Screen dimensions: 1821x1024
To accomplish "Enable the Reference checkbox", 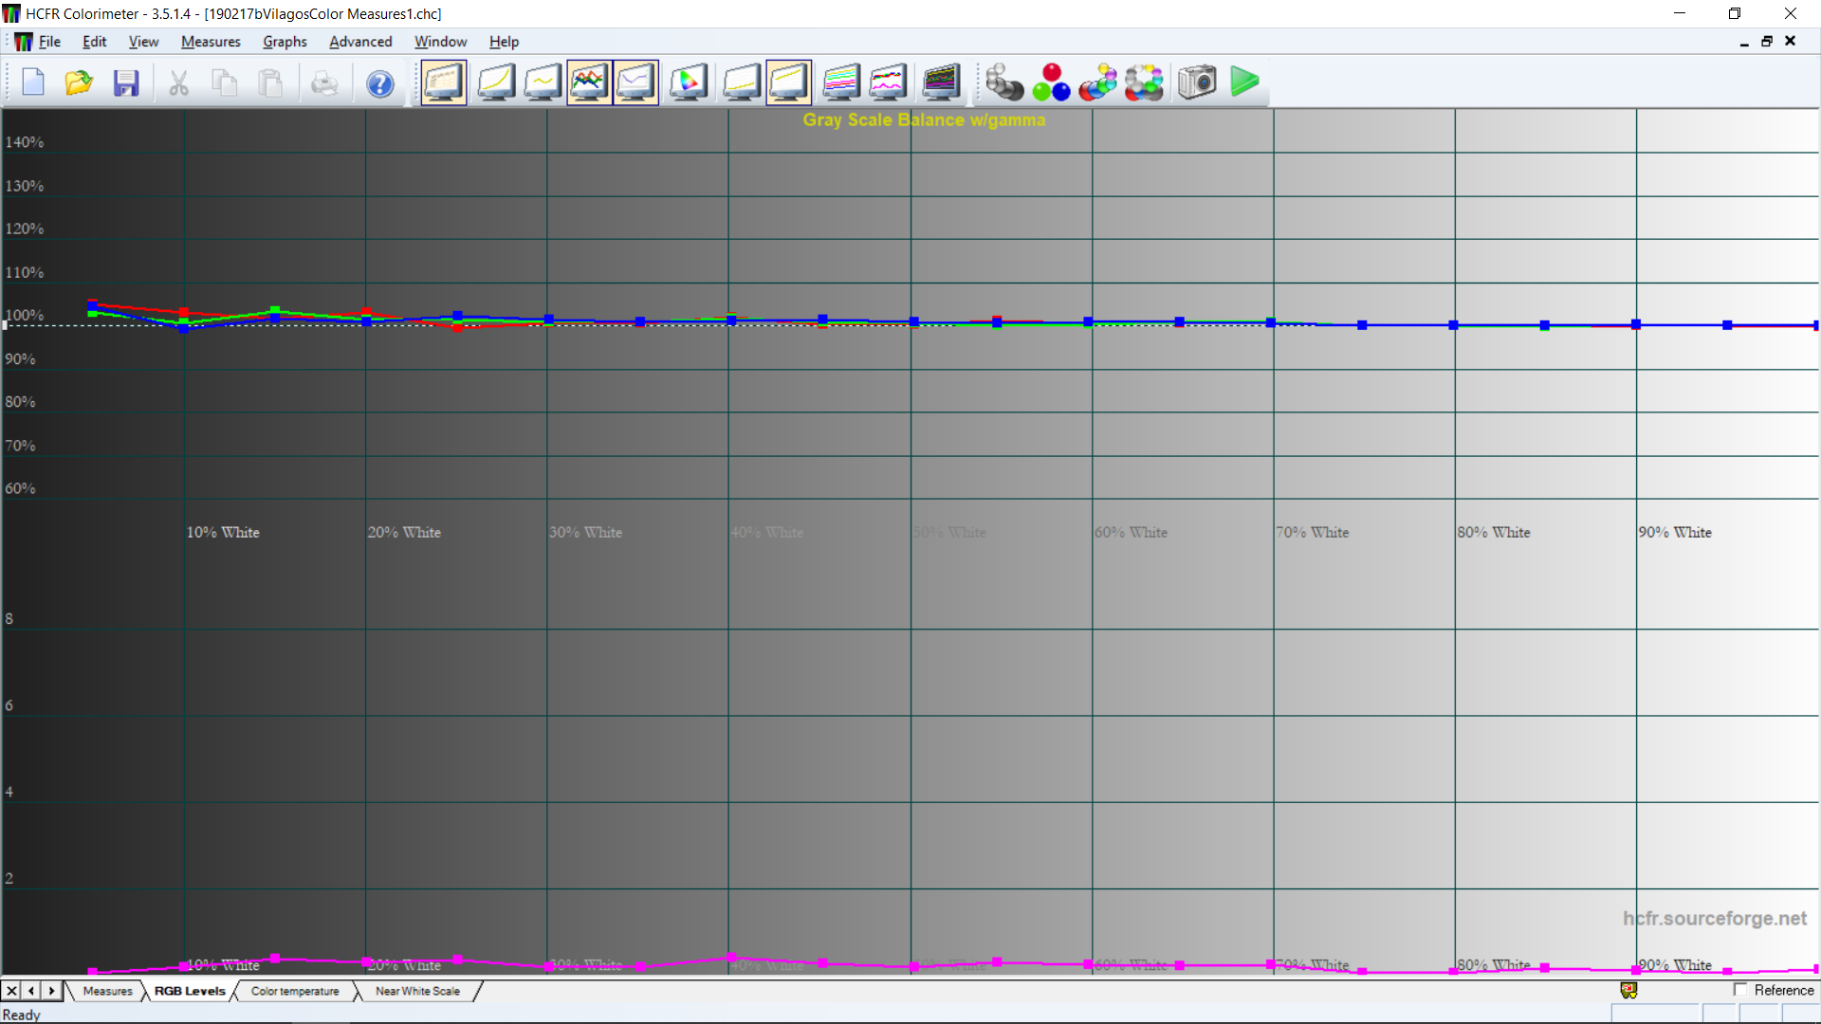I will 1740,990.
